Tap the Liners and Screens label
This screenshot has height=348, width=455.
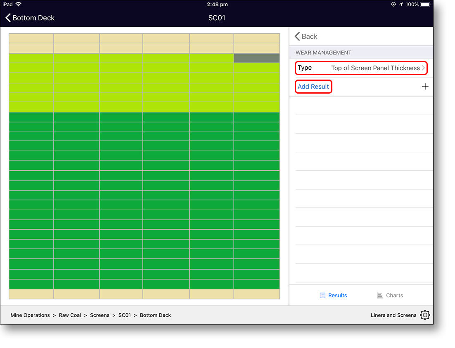click(x=393, y=315)
